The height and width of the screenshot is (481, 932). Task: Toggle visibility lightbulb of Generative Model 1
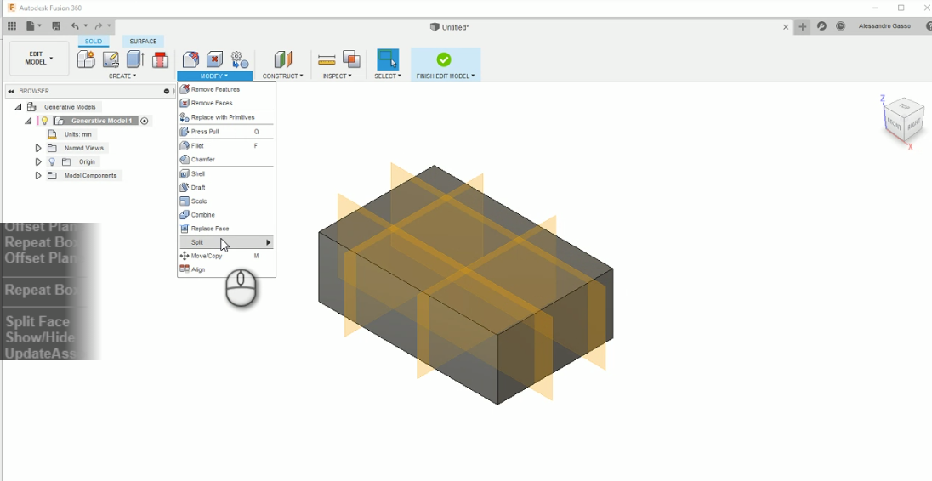point(44,121)
